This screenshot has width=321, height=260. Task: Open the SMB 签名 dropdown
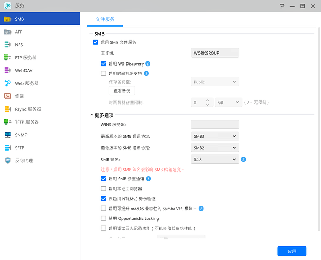click(215, 159)
